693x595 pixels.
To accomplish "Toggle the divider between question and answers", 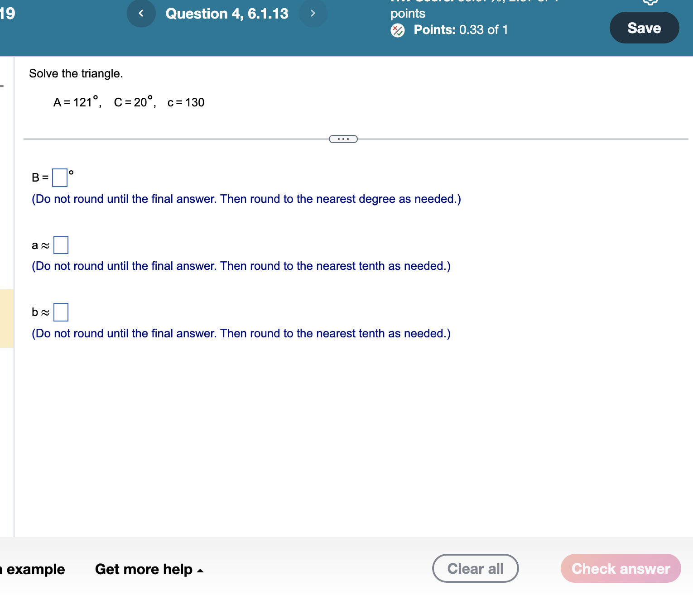I will pos(343,138).
